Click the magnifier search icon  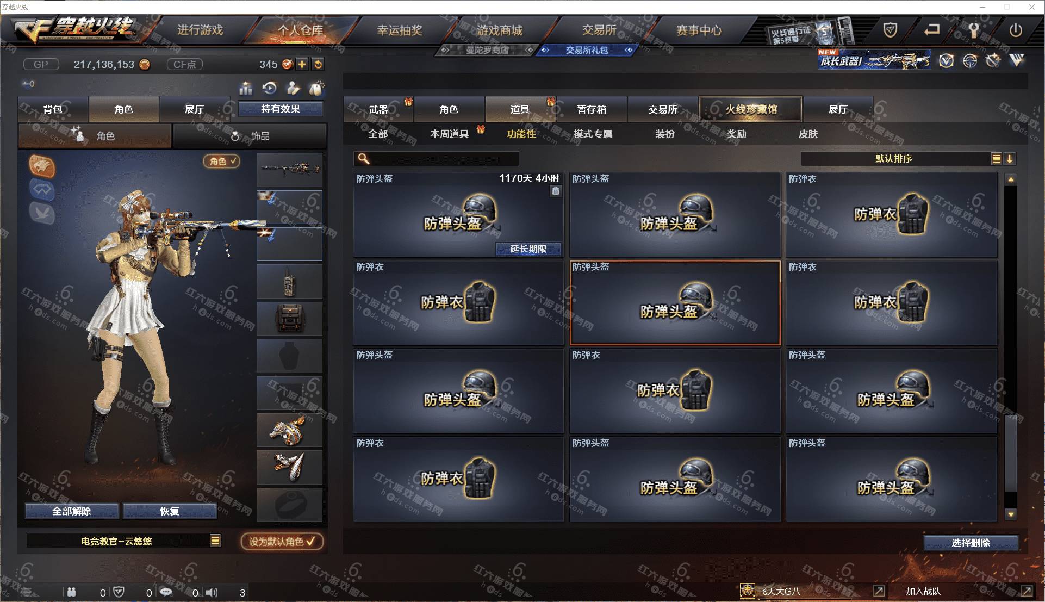[364, 158]
